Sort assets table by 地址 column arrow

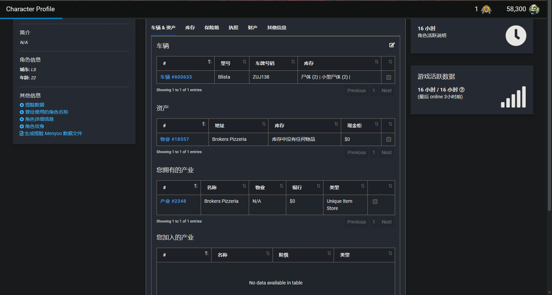264,124
